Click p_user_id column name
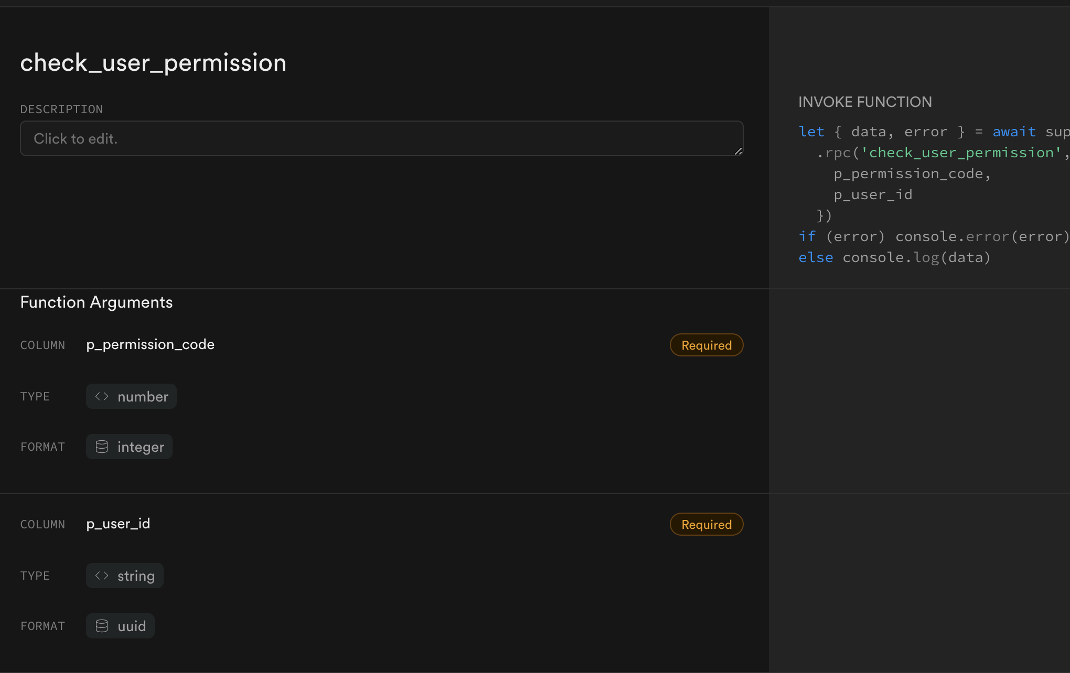 tap(118, 524)
